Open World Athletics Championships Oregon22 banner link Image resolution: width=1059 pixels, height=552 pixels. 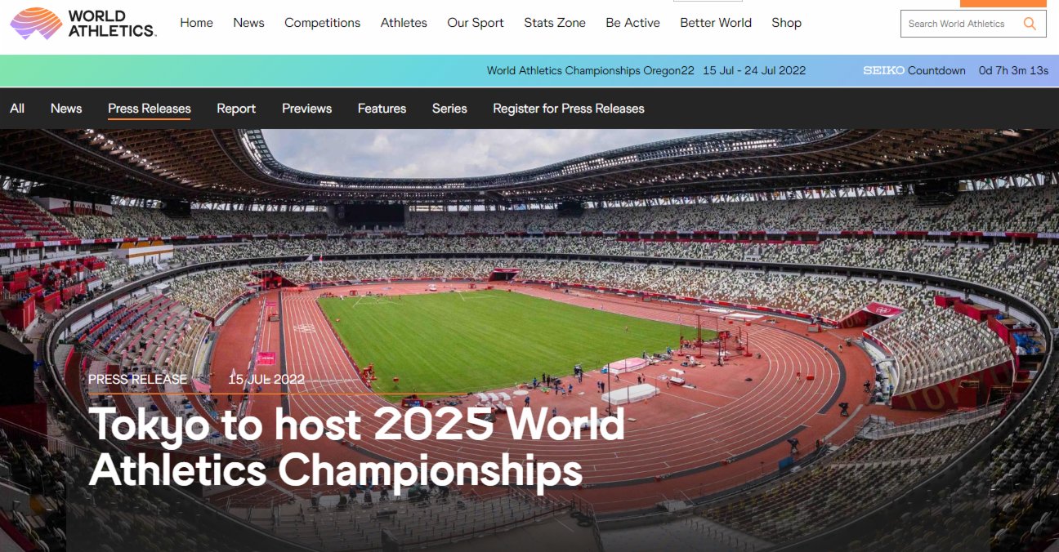pos(590,70)
